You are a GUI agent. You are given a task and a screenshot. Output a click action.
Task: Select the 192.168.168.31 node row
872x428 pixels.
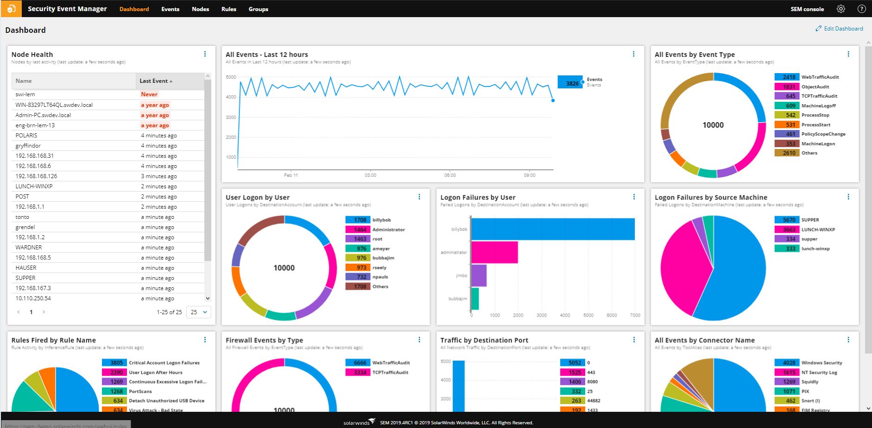tap(108, 156)
